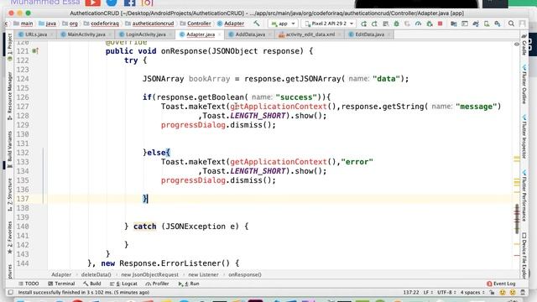
Task: Click the frowning feedback icon in status bar
Action: click(x=513, y=293)
